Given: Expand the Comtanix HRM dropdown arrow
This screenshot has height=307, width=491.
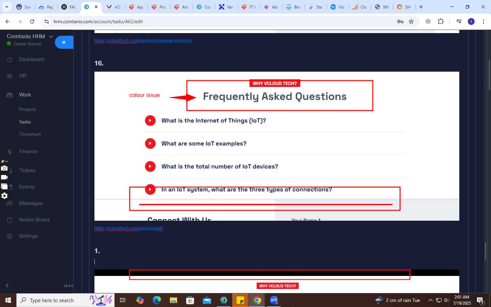Looking at the screenshot, I should [x=51, y=36].
